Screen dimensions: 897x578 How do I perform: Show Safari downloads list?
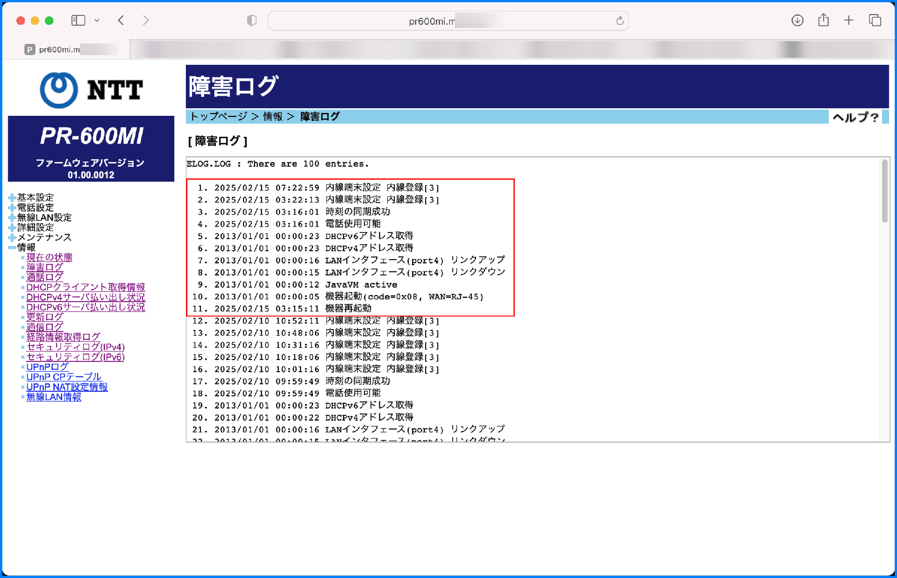[797, 21]
